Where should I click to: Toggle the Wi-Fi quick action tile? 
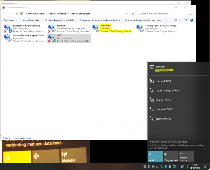pos(155,157)
